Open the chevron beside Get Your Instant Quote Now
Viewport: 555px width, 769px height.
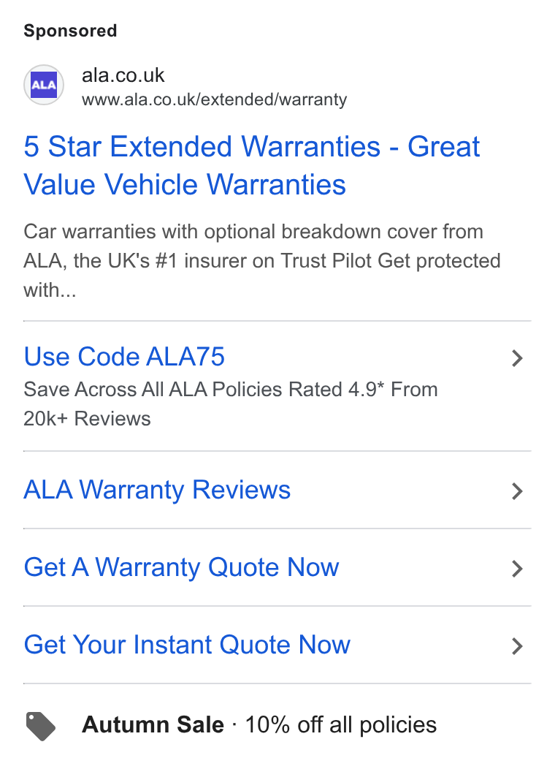pos(517,646)
